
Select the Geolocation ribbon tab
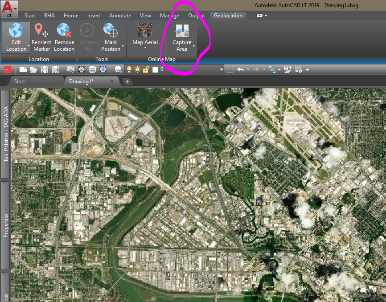tap(228, 16)
